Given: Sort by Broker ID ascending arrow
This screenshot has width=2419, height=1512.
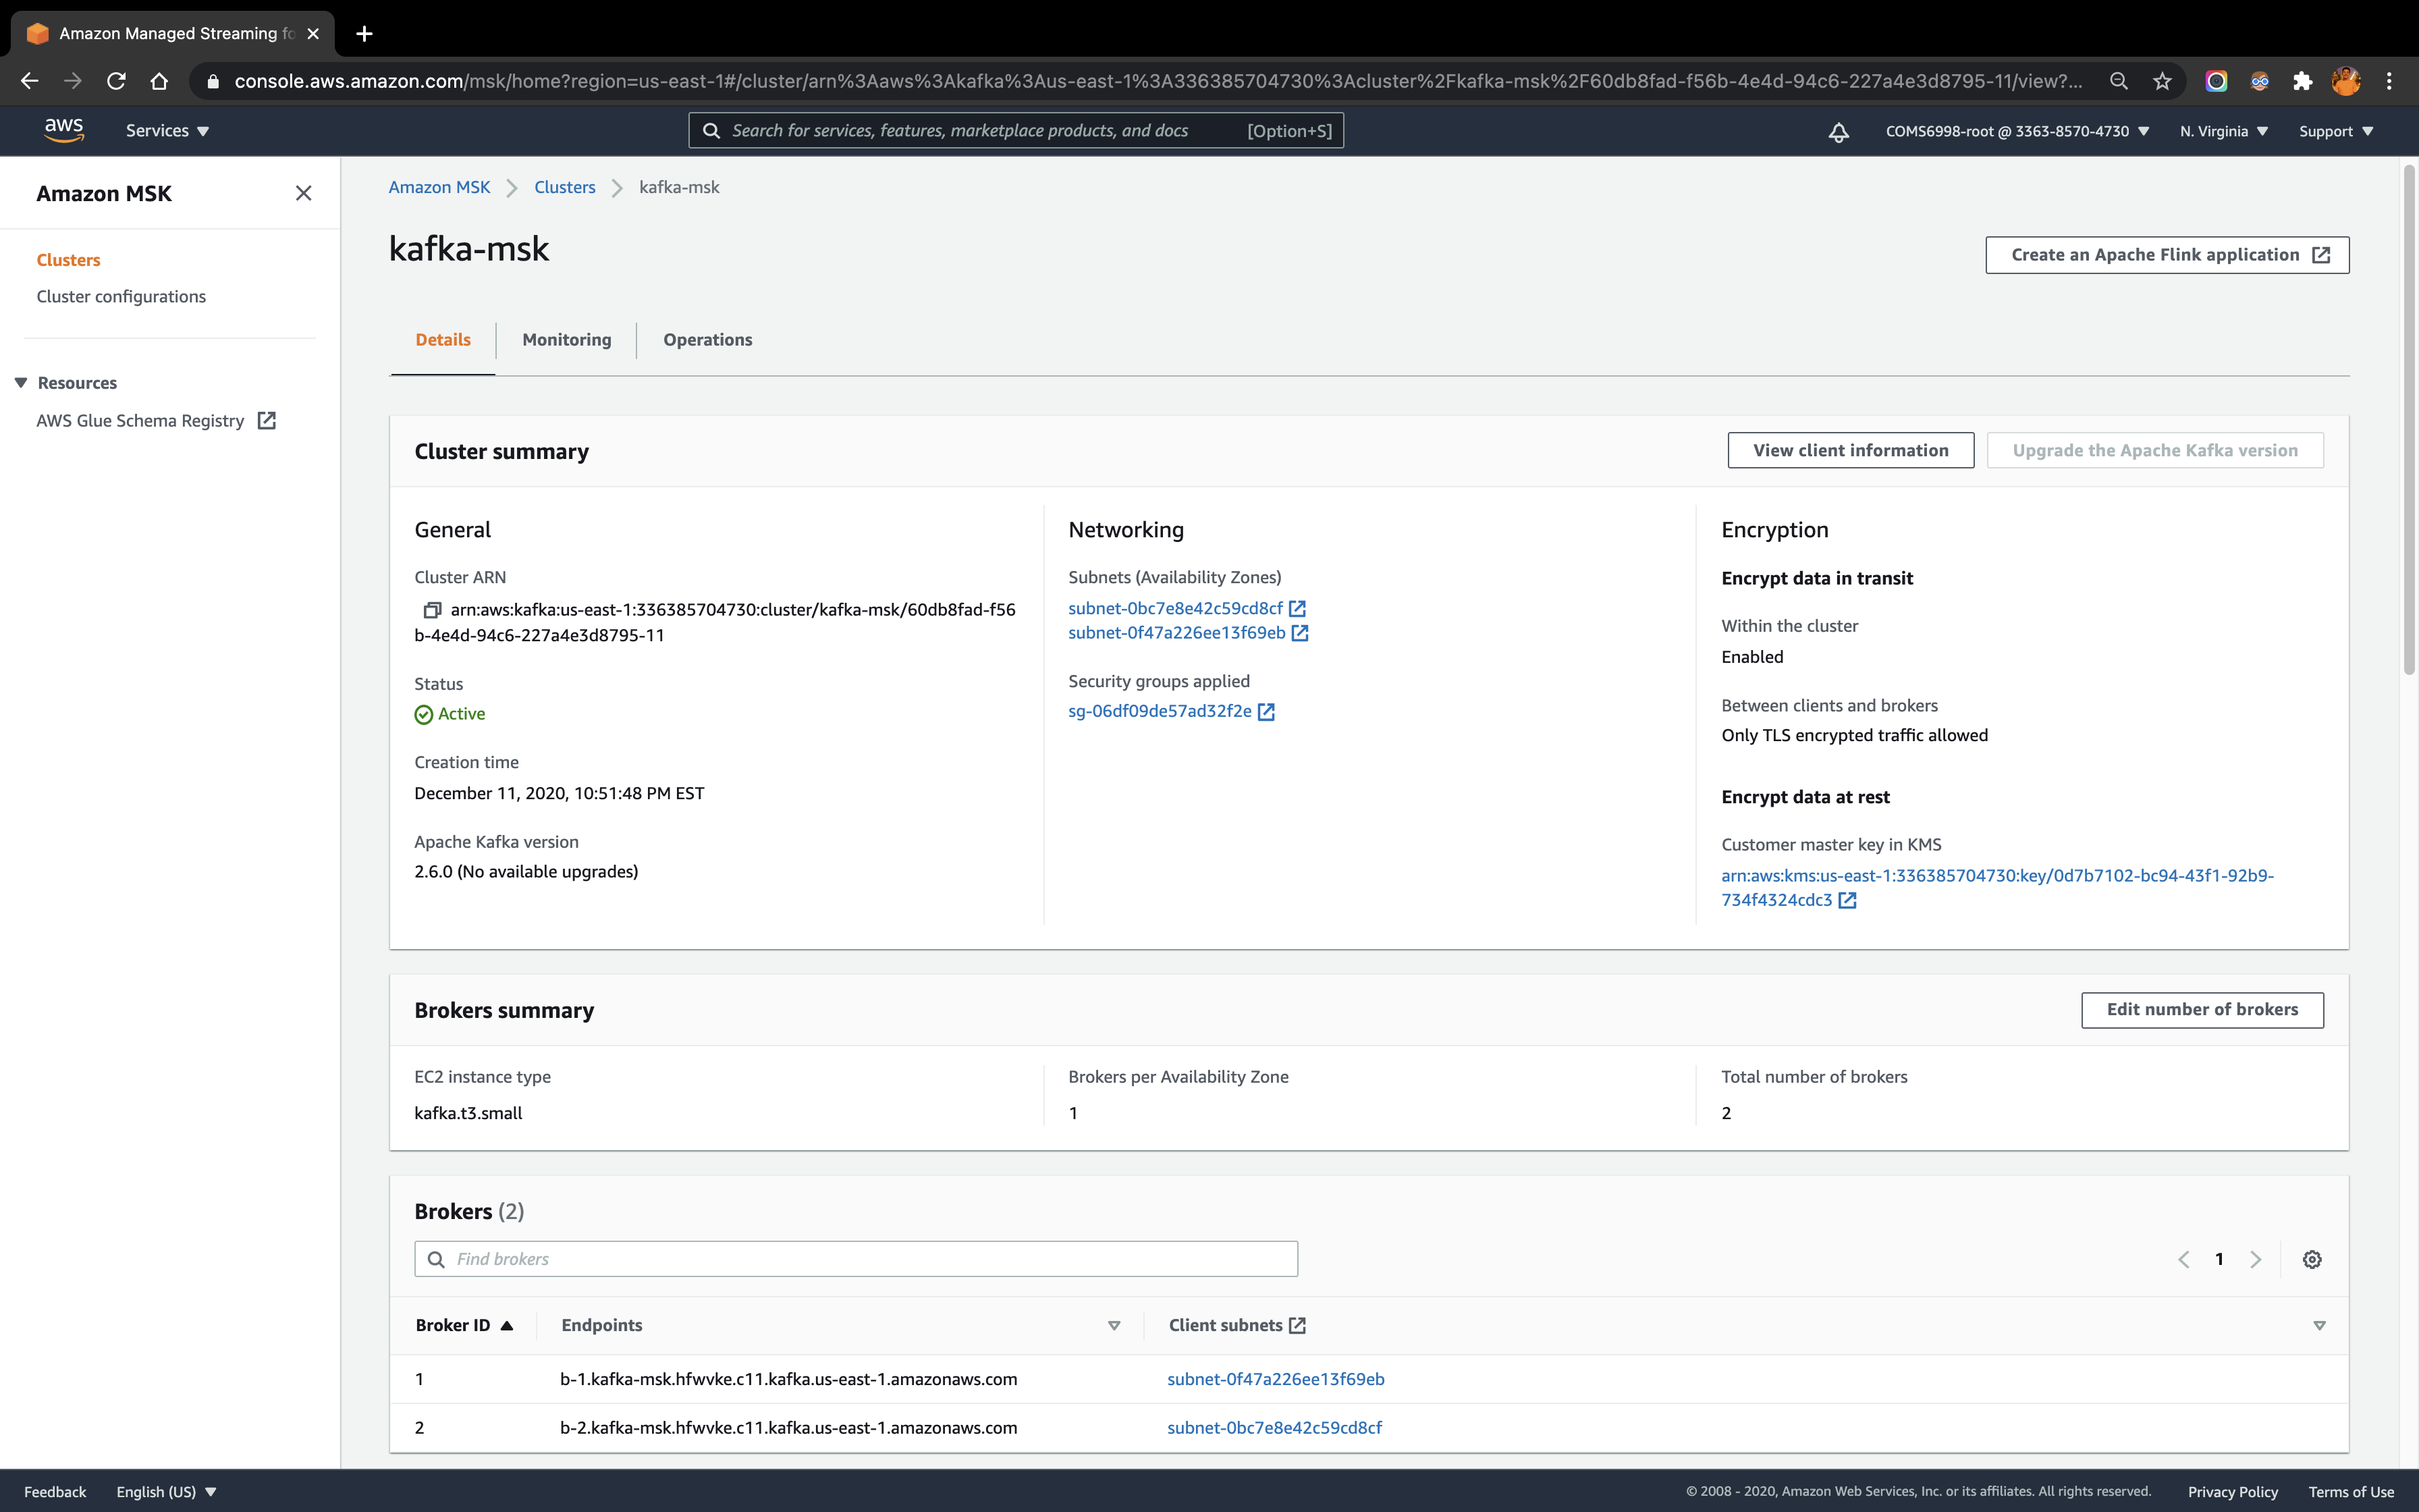Looking at the screenshot, I should coord(507,1326).
